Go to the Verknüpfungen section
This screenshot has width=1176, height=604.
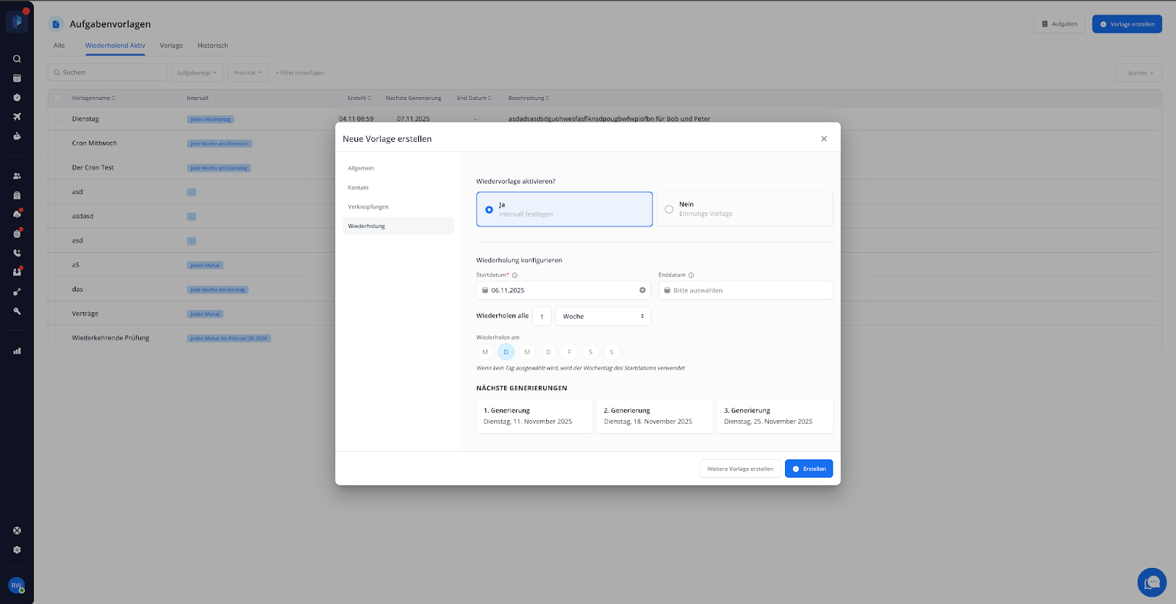368,207
